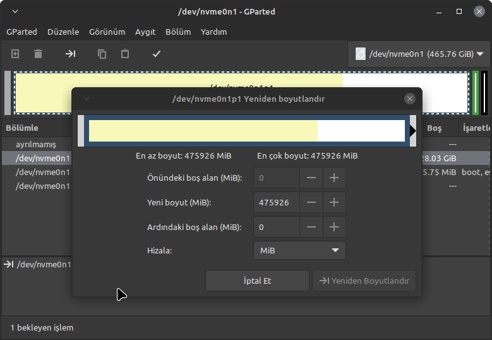The height and width of the screenshot is (340, 492).
Task: Click the green partition segment in disk map
Action: tap(476, 93)
